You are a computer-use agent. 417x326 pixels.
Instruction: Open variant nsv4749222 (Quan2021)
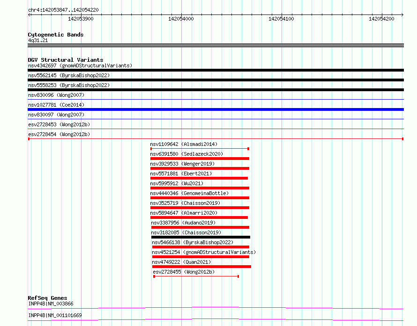181,262
